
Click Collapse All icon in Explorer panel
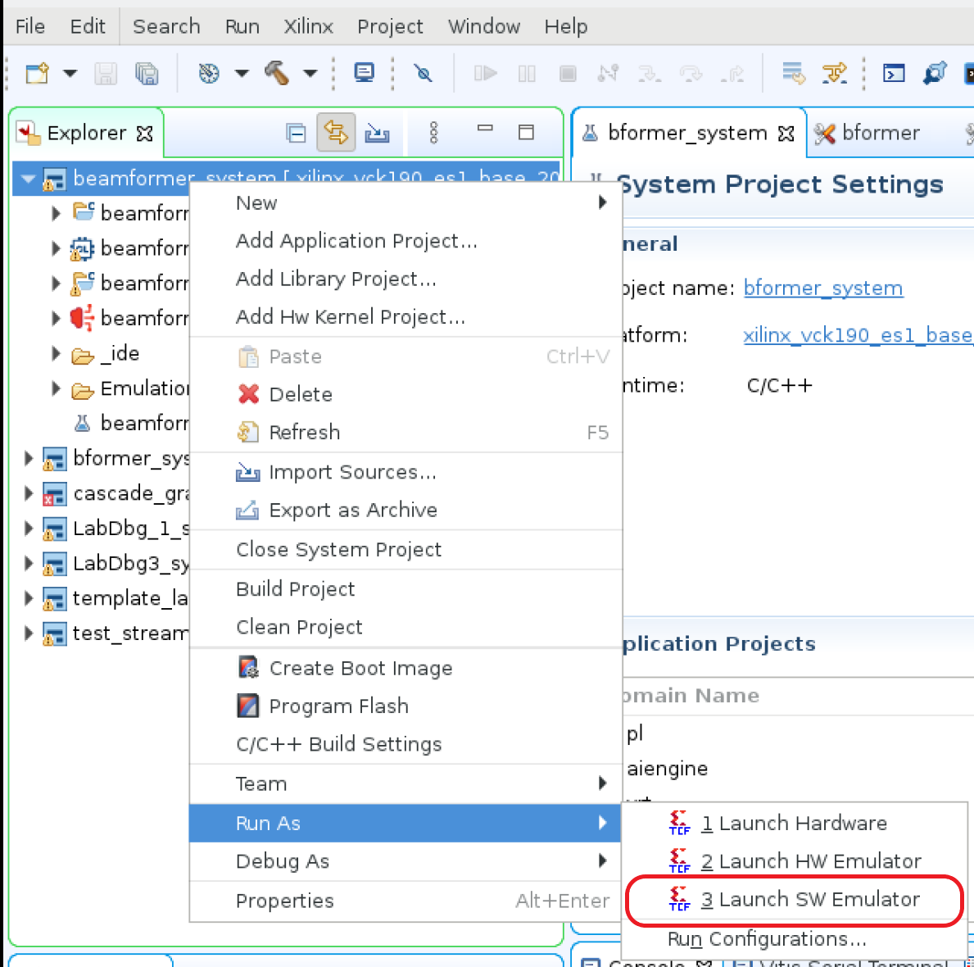pyautogui.click(x=296, y=133)
